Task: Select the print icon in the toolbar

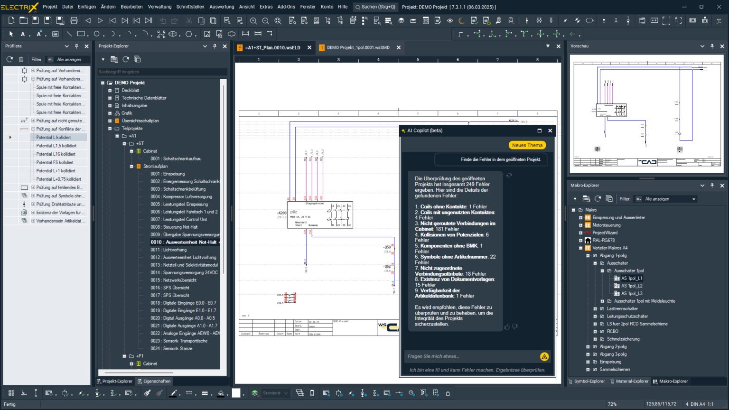Action: click(74, 20)
